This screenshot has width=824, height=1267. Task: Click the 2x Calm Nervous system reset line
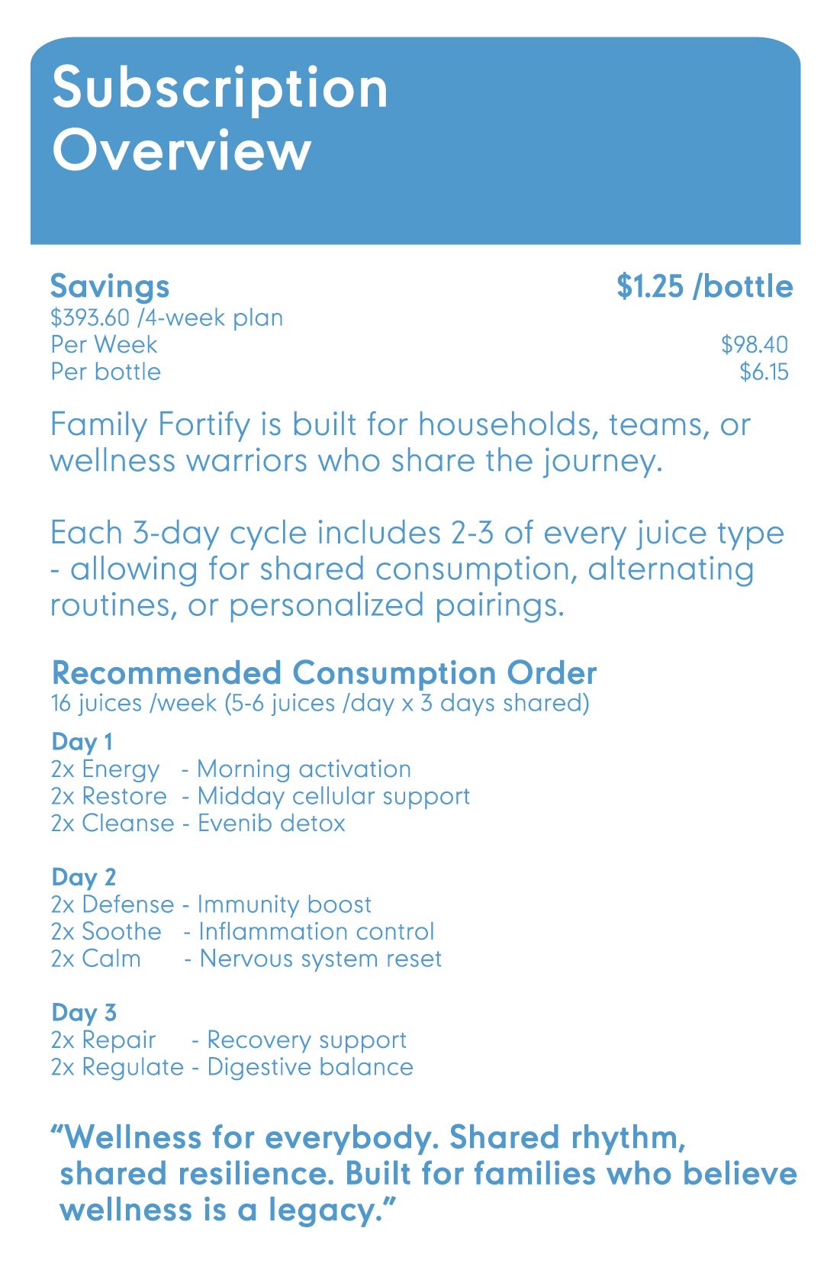pyautogui.click(x=246, y=959)
